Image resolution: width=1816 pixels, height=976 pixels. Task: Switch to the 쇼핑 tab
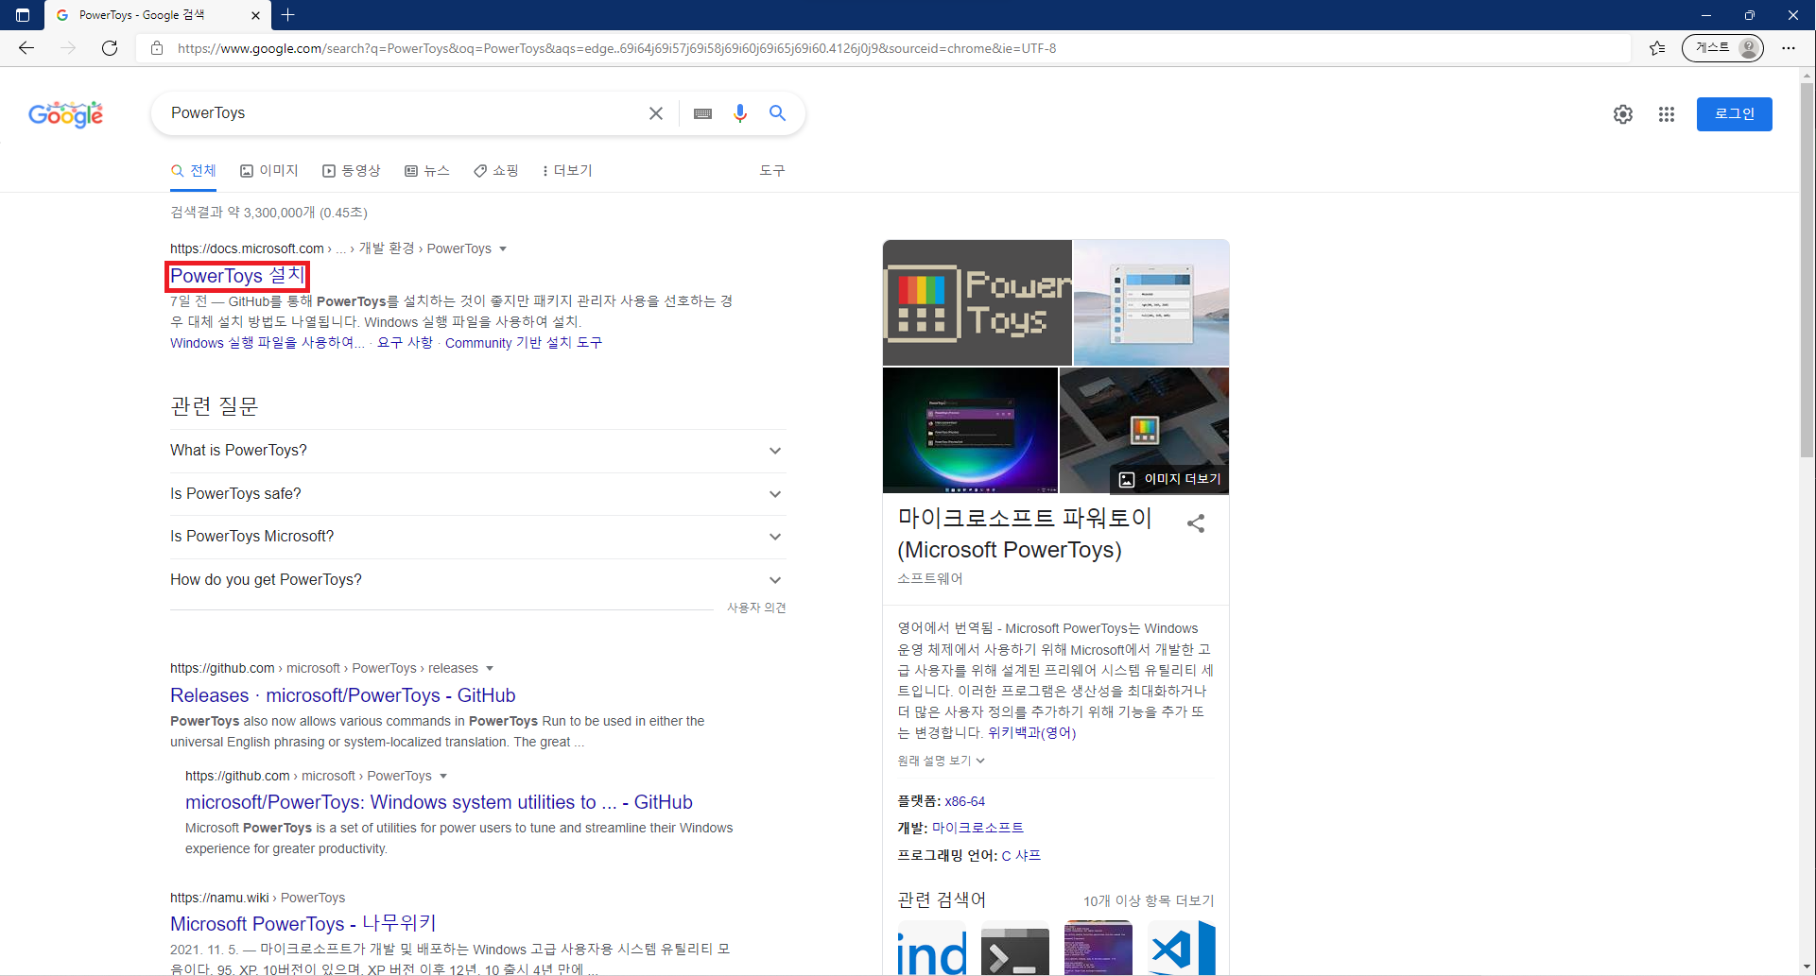(x=496, y=171)
